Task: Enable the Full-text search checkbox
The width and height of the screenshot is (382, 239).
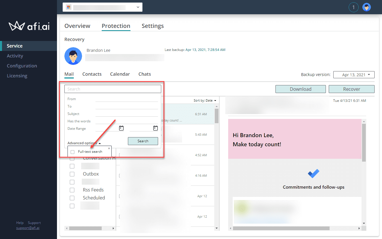Action: (72, 152)
